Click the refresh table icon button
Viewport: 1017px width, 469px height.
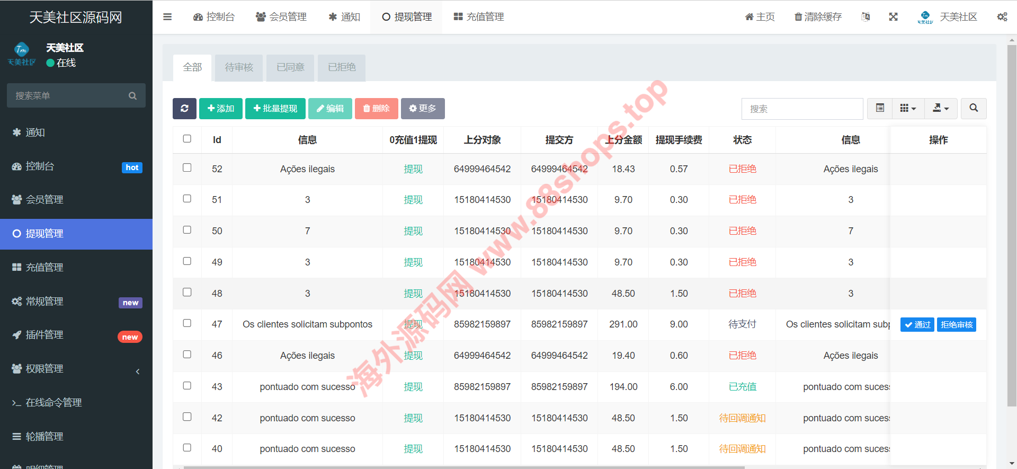pos(184,109)
